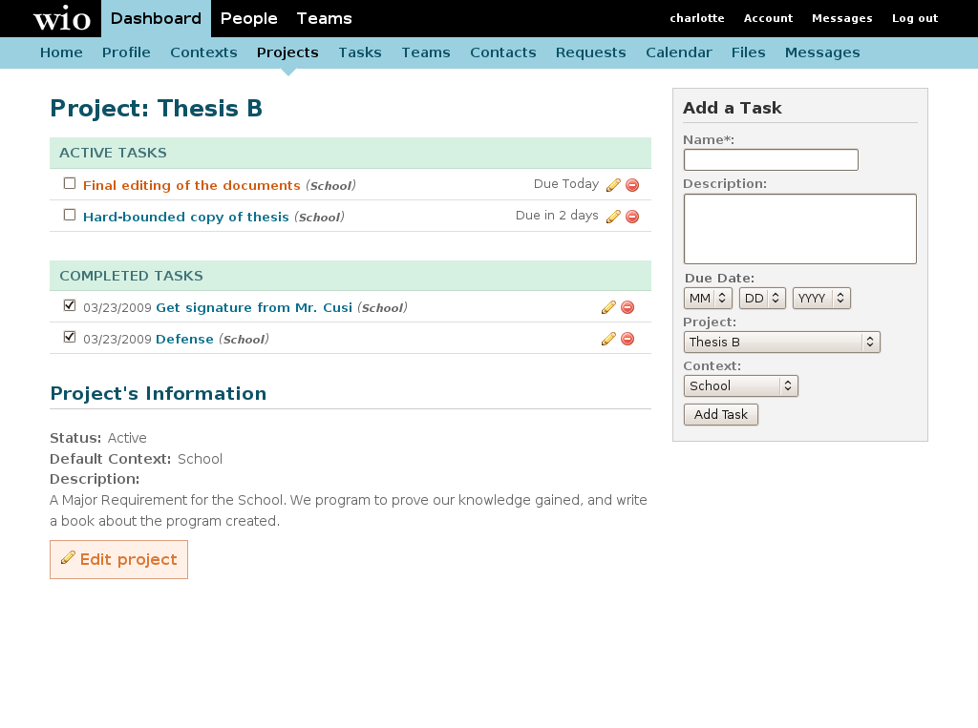Switch to the Dashboard main tab

156,19
